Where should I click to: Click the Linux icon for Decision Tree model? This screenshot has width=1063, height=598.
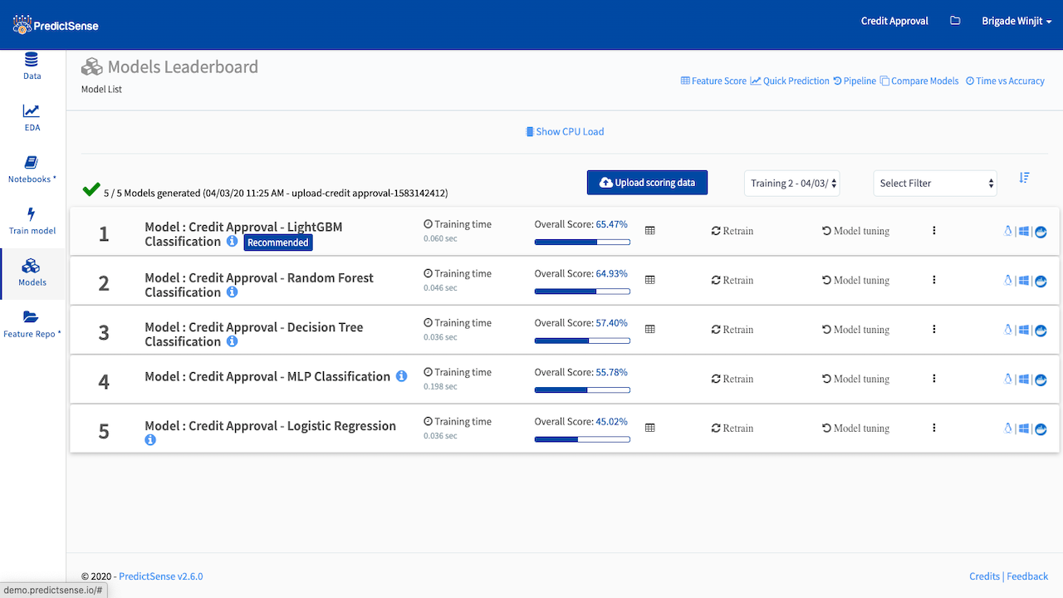point(1008,330)
